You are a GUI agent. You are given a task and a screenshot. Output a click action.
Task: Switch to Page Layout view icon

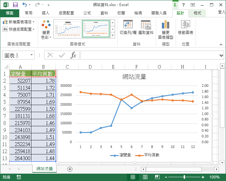145,177
